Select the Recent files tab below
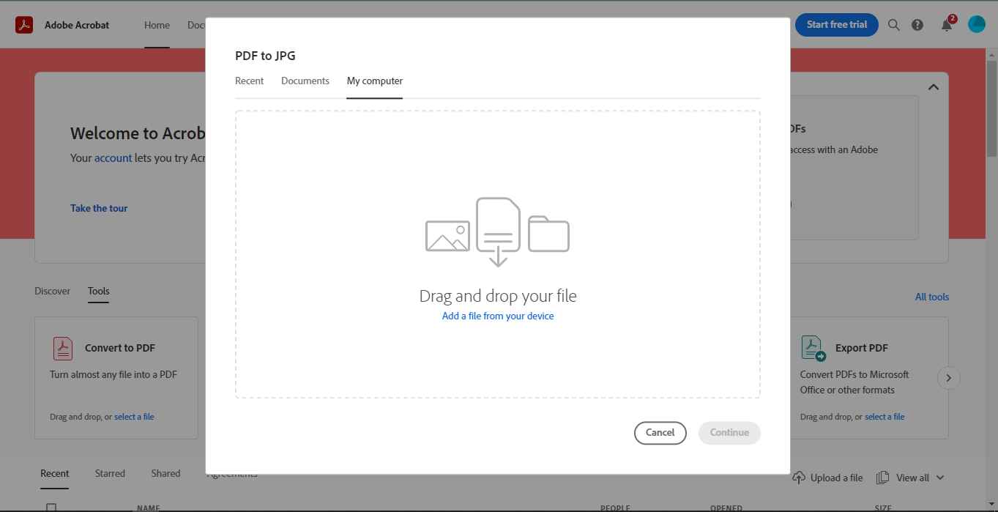998x512 pixels. tap(55, 473)
